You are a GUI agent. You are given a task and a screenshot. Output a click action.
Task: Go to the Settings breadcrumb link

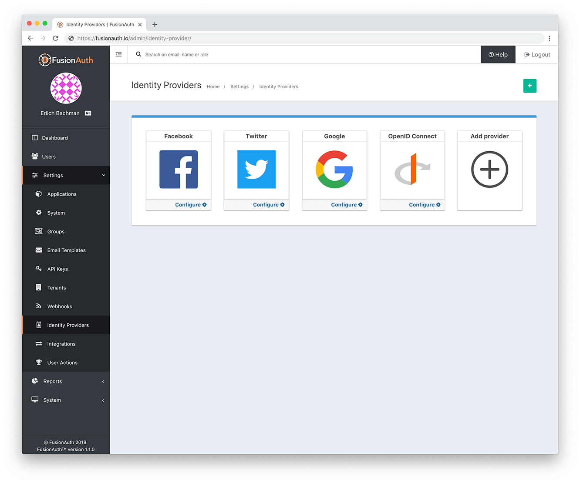pos(239,87)
